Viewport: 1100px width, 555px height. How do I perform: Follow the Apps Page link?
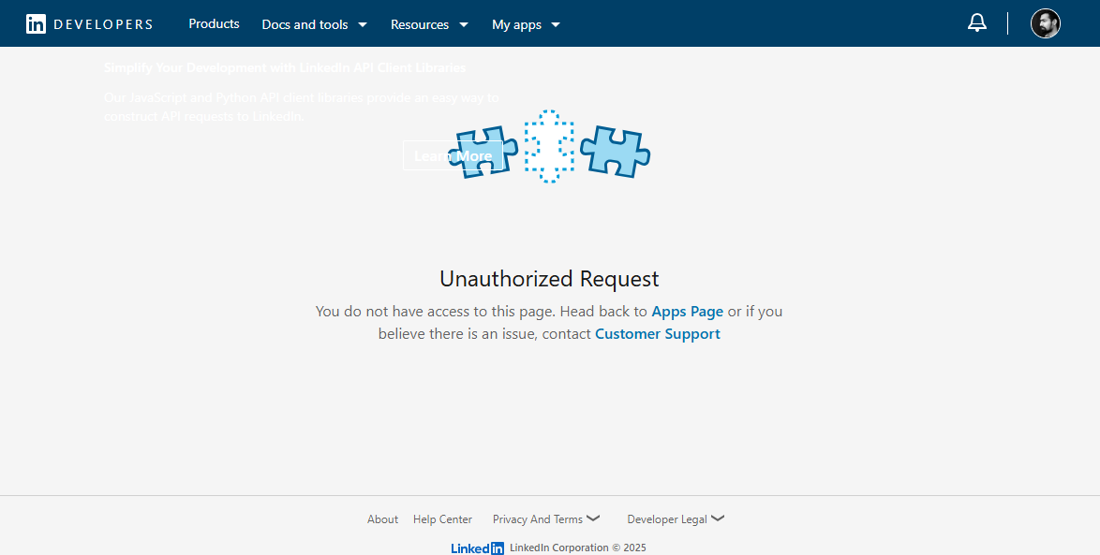coord(687,312)
